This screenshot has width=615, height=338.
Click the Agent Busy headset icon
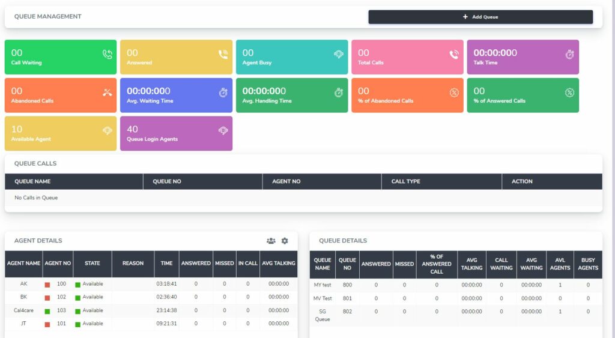coord(339,54)
